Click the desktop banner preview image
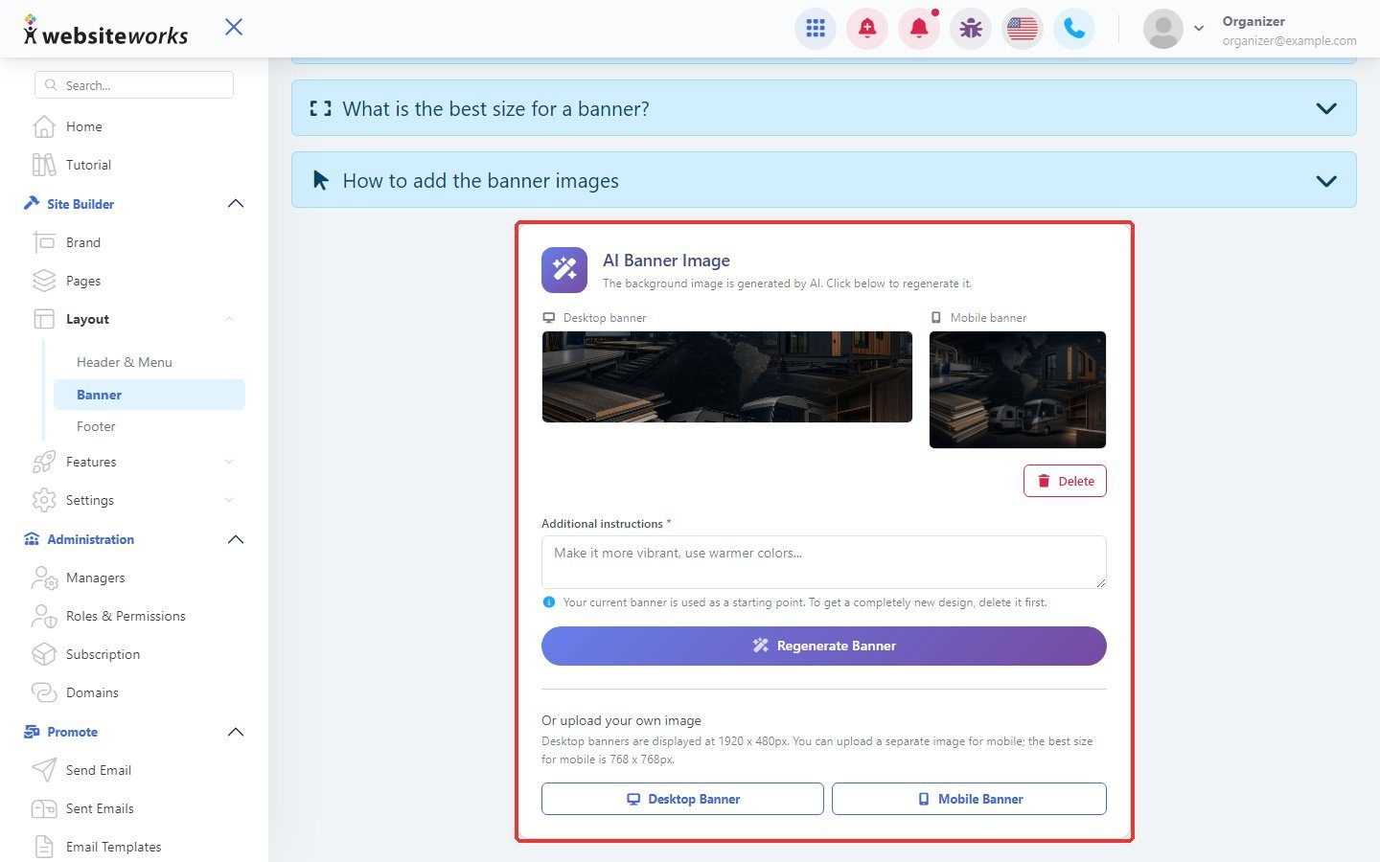Screen dimensions: 1380x862 coord(727,376)
